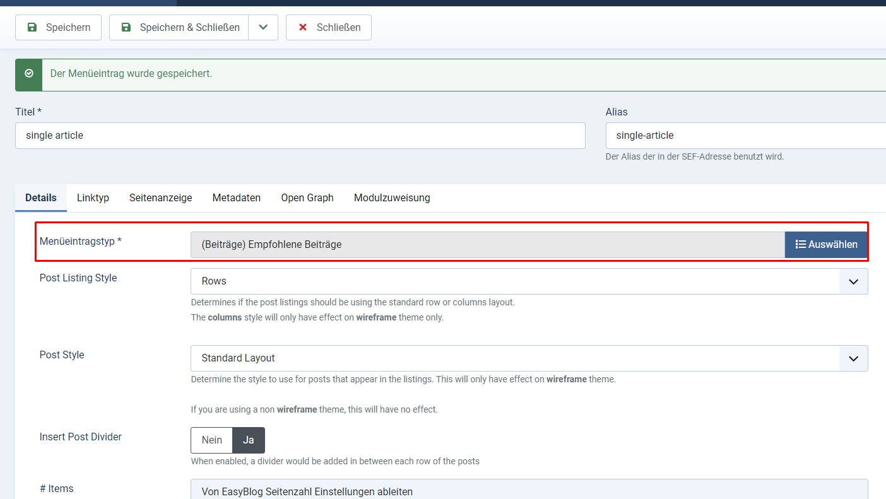Open the Open Graph tab

[307, 198]
